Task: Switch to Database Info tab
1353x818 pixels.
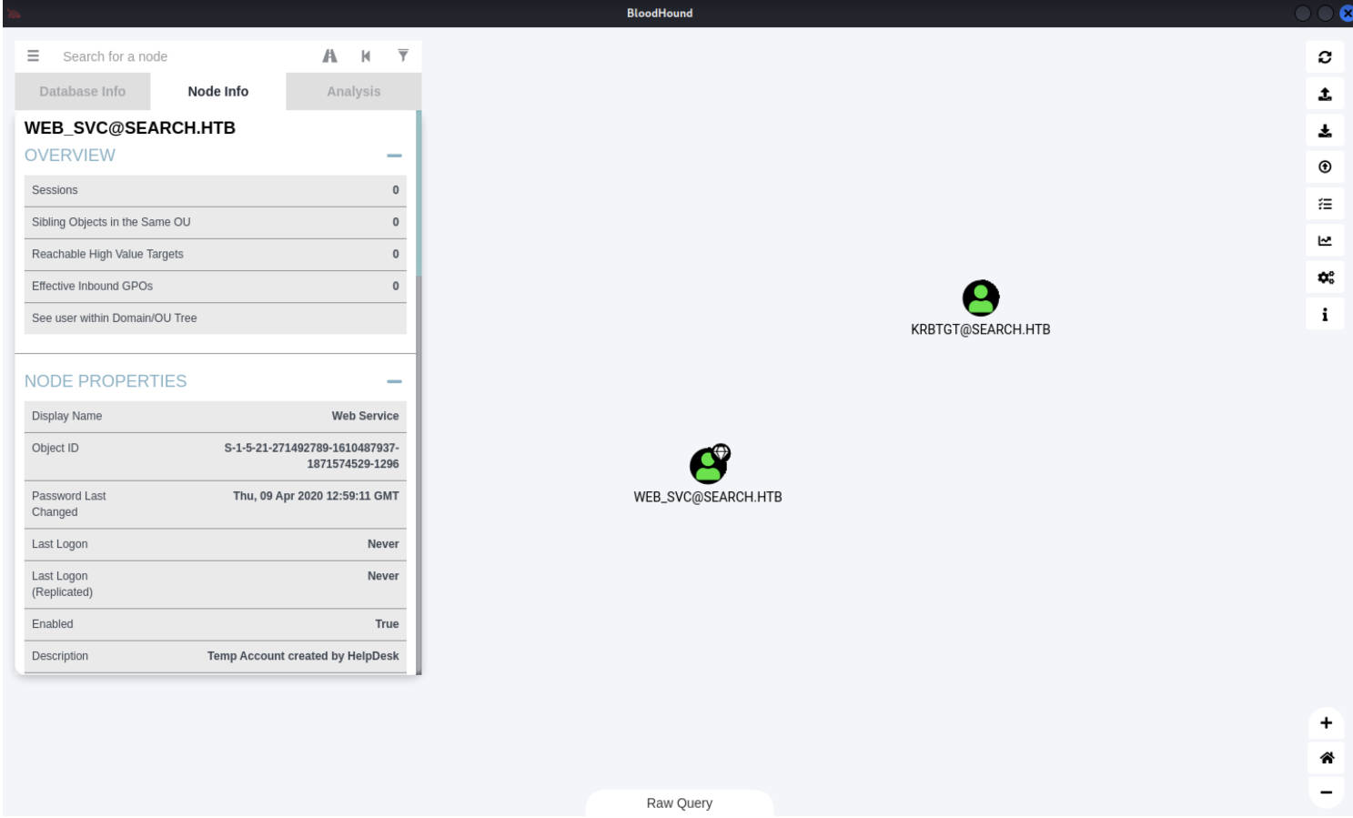Action: tap(82, 91)
